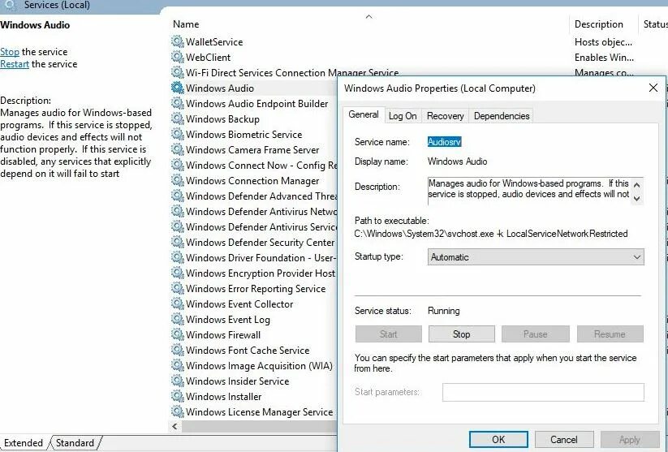The width and height of the screenshot is (668, 452).
Task: Sort by the Name column header
Action: (186, 24)
